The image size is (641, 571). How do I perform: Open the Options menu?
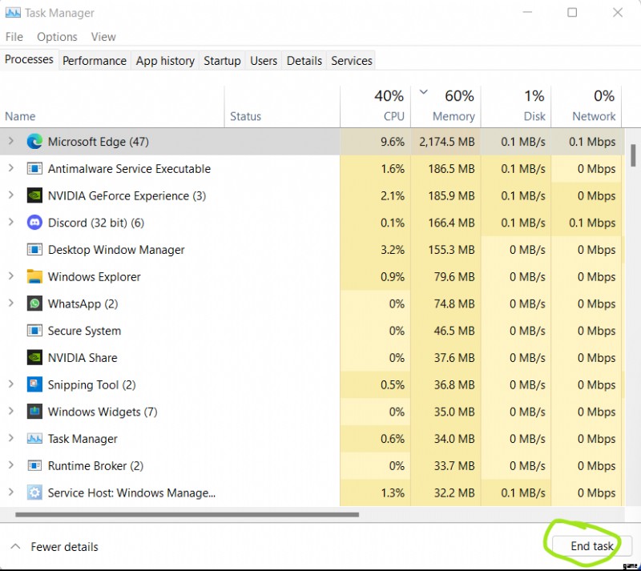click(57, 37)
